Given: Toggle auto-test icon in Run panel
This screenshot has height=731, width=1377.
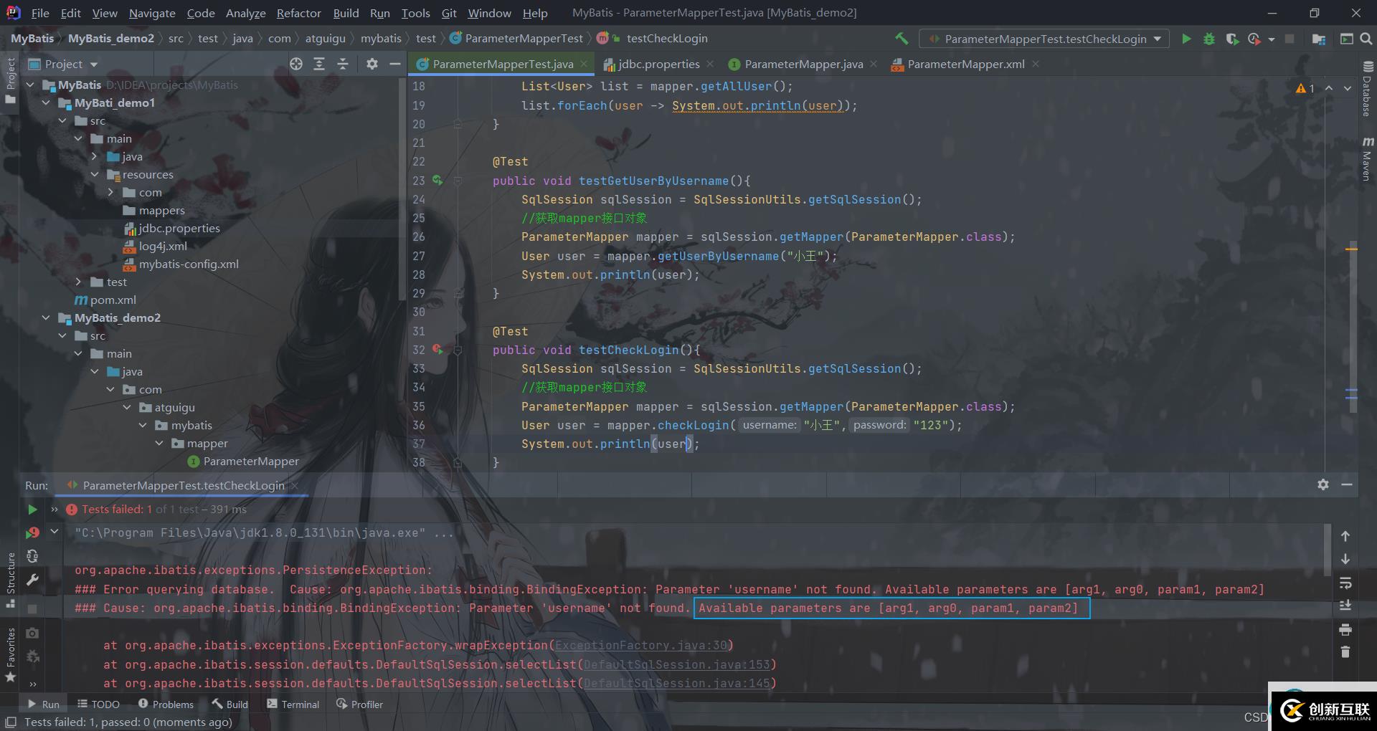Looking at the screenshot, I should tap(32, 556).
